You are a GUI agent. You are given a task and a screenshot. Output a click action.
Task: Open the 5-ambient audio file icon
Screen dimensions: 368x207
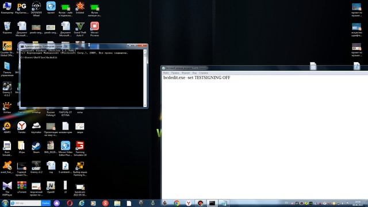click(x=65, y=167)
